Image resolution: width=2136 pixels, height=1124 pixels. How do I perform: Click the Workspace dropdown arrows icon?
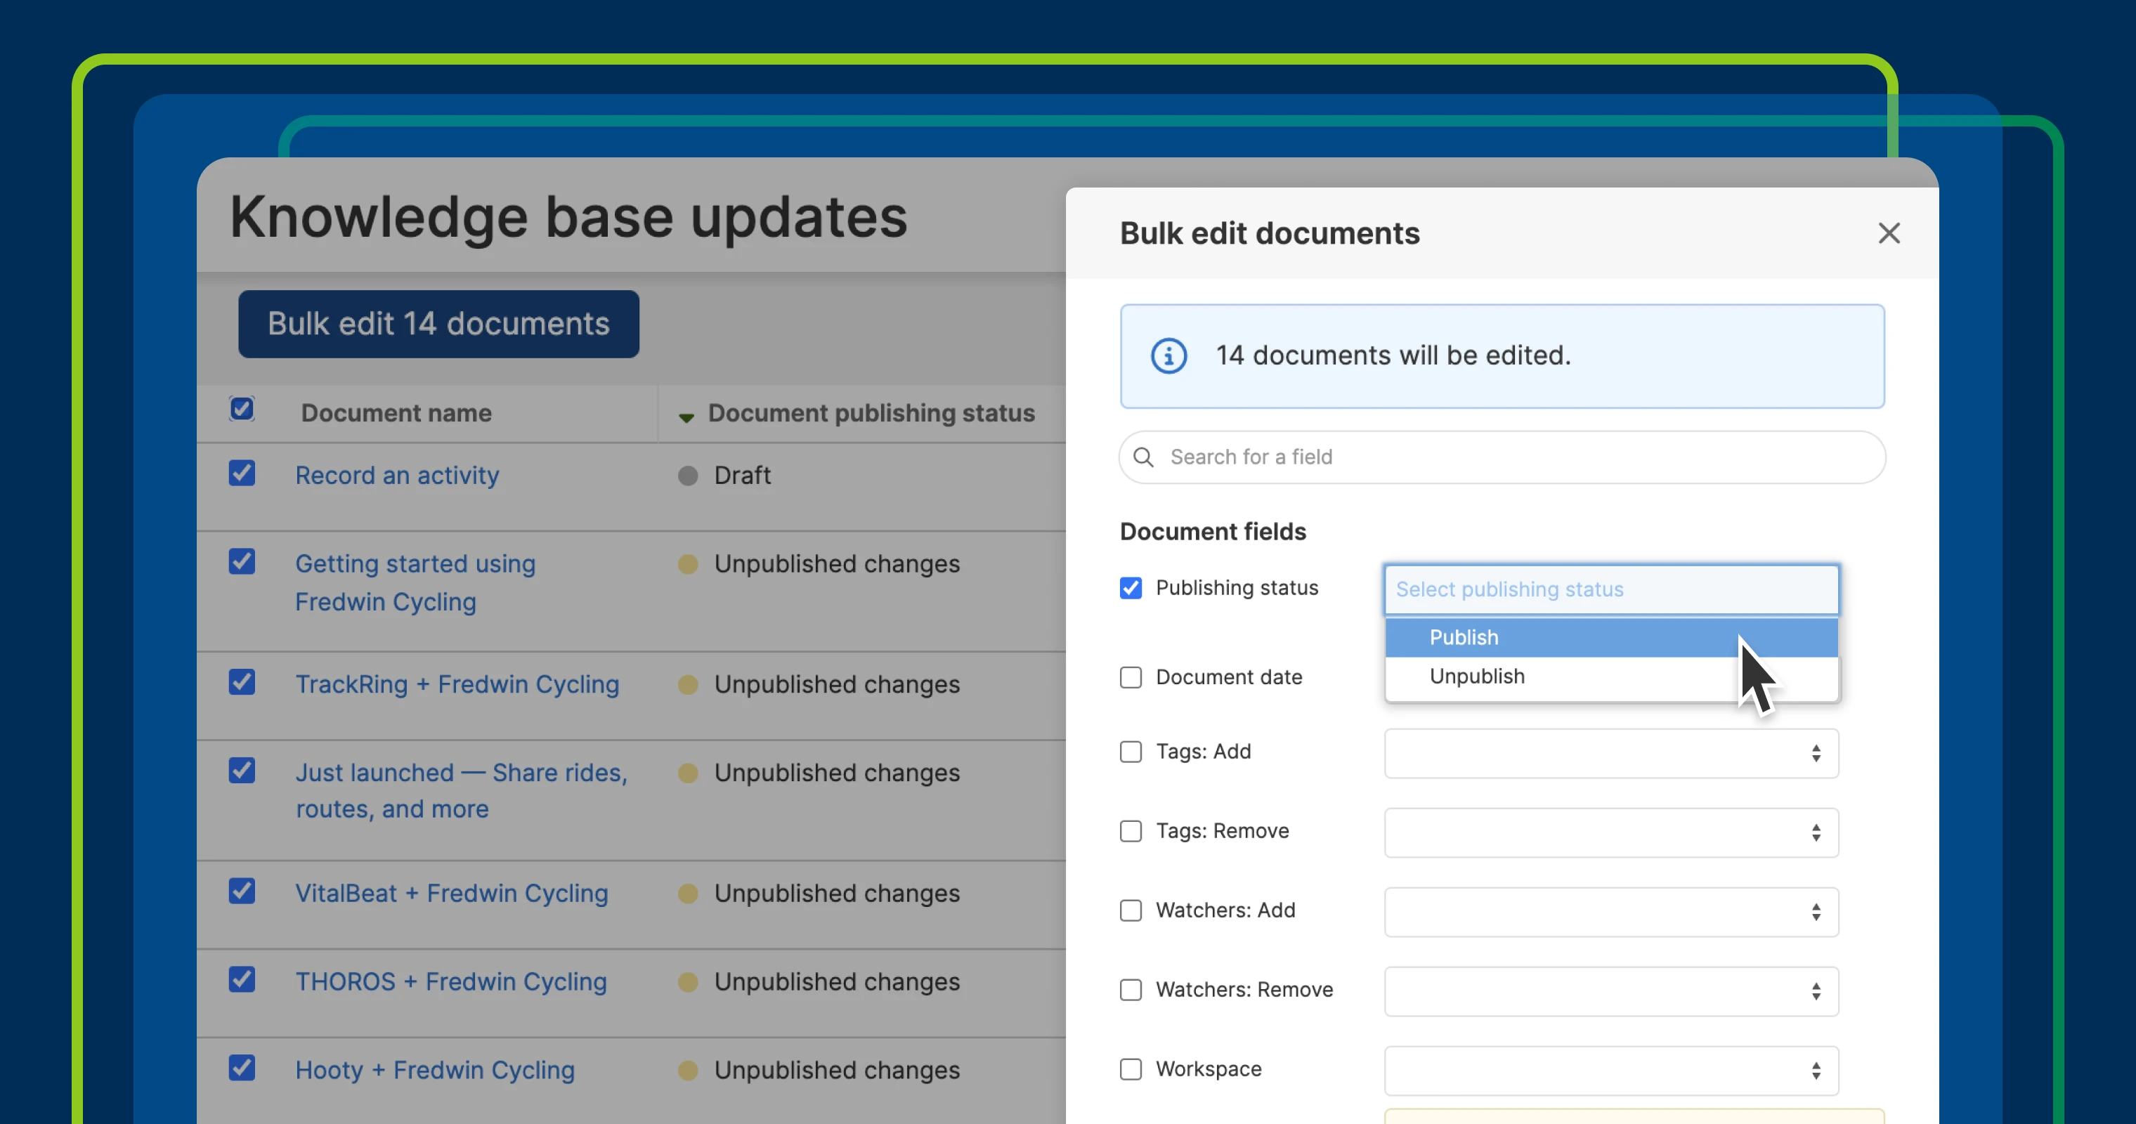point(1816,1071)
